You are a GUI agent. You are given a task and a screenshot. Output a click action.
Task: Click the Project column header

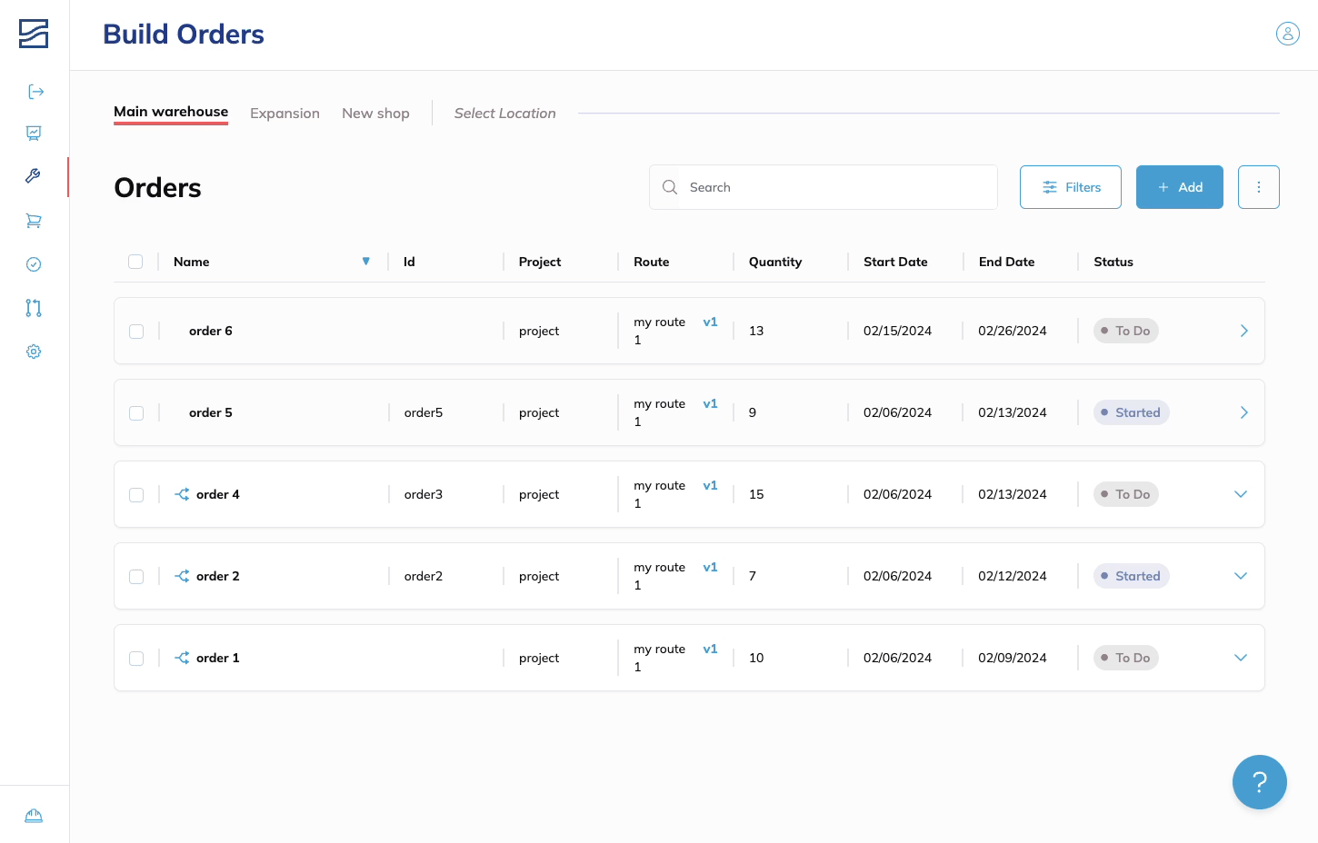540,262
